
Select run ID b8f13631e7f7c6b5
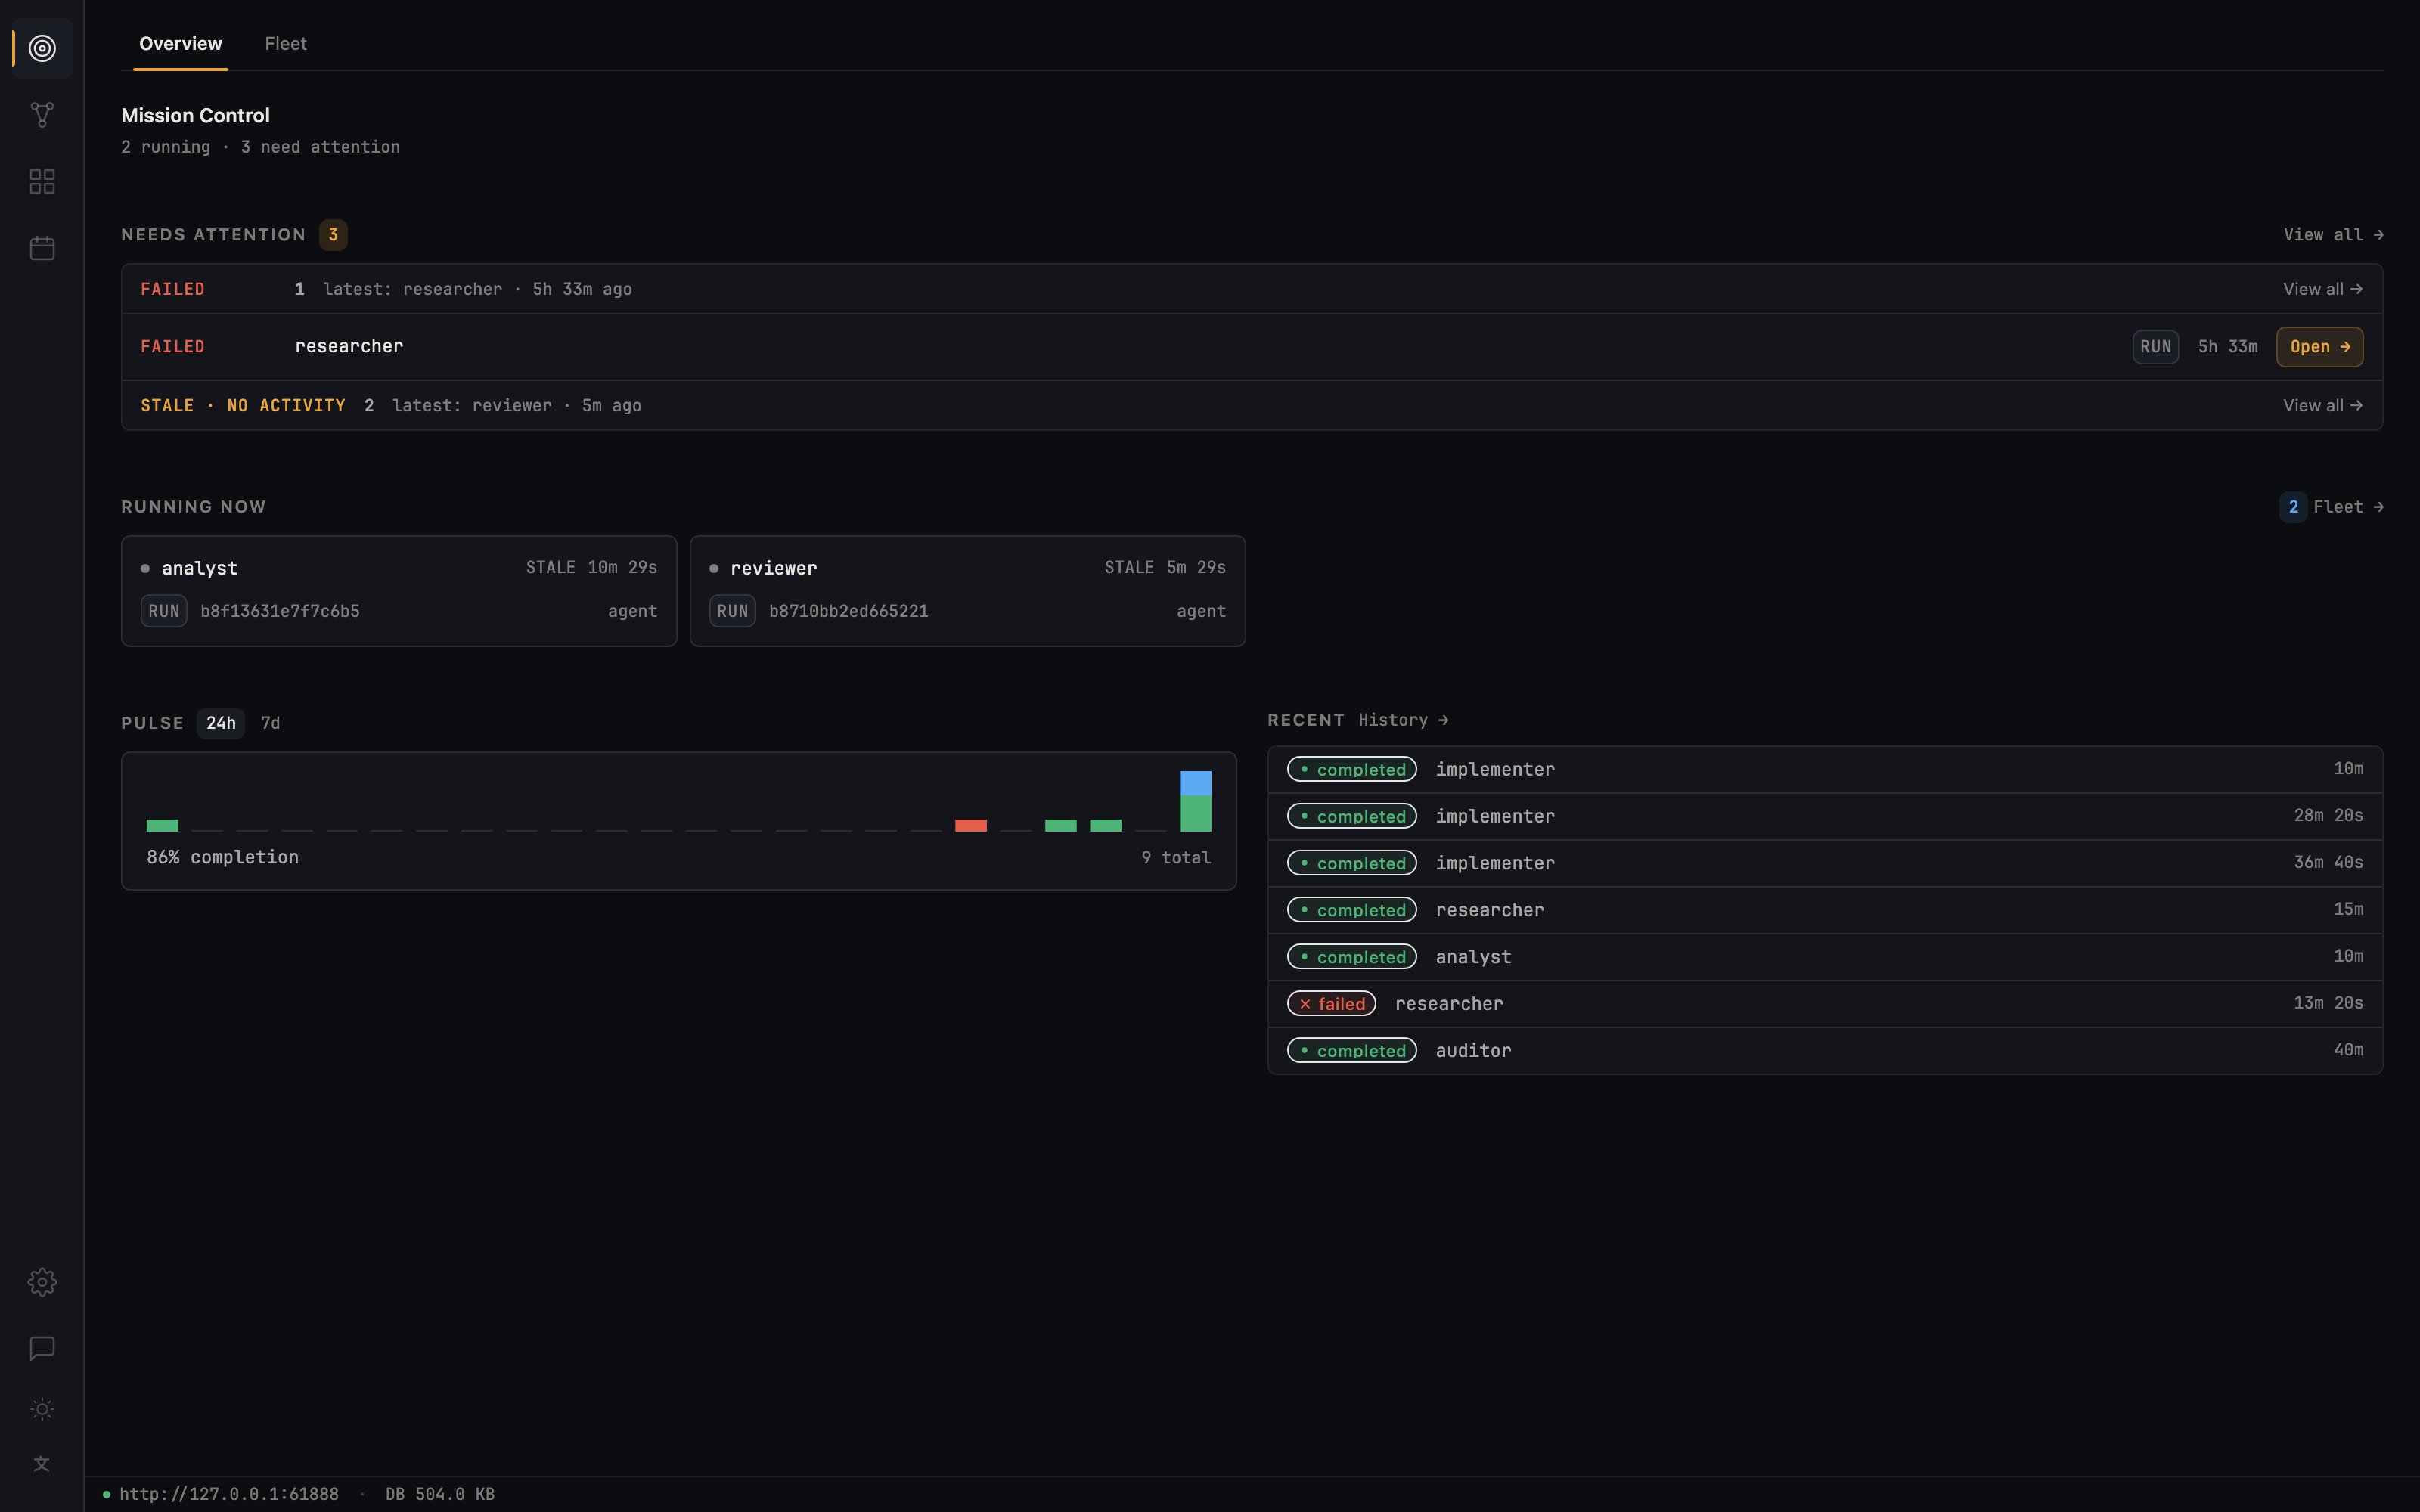(280, 611)
